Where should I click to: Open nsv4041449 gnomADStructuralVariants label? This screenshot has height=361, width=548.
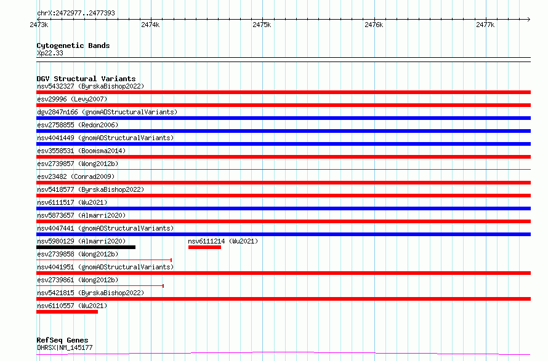105,138
